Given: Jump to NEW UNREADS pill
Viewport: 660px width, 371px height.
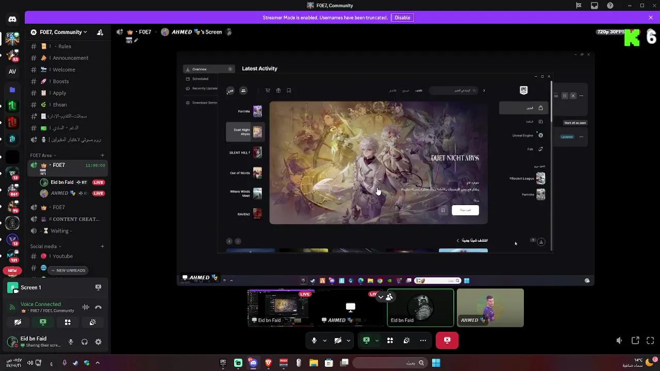Looking at the screenshot, I should tap(68, 271).
